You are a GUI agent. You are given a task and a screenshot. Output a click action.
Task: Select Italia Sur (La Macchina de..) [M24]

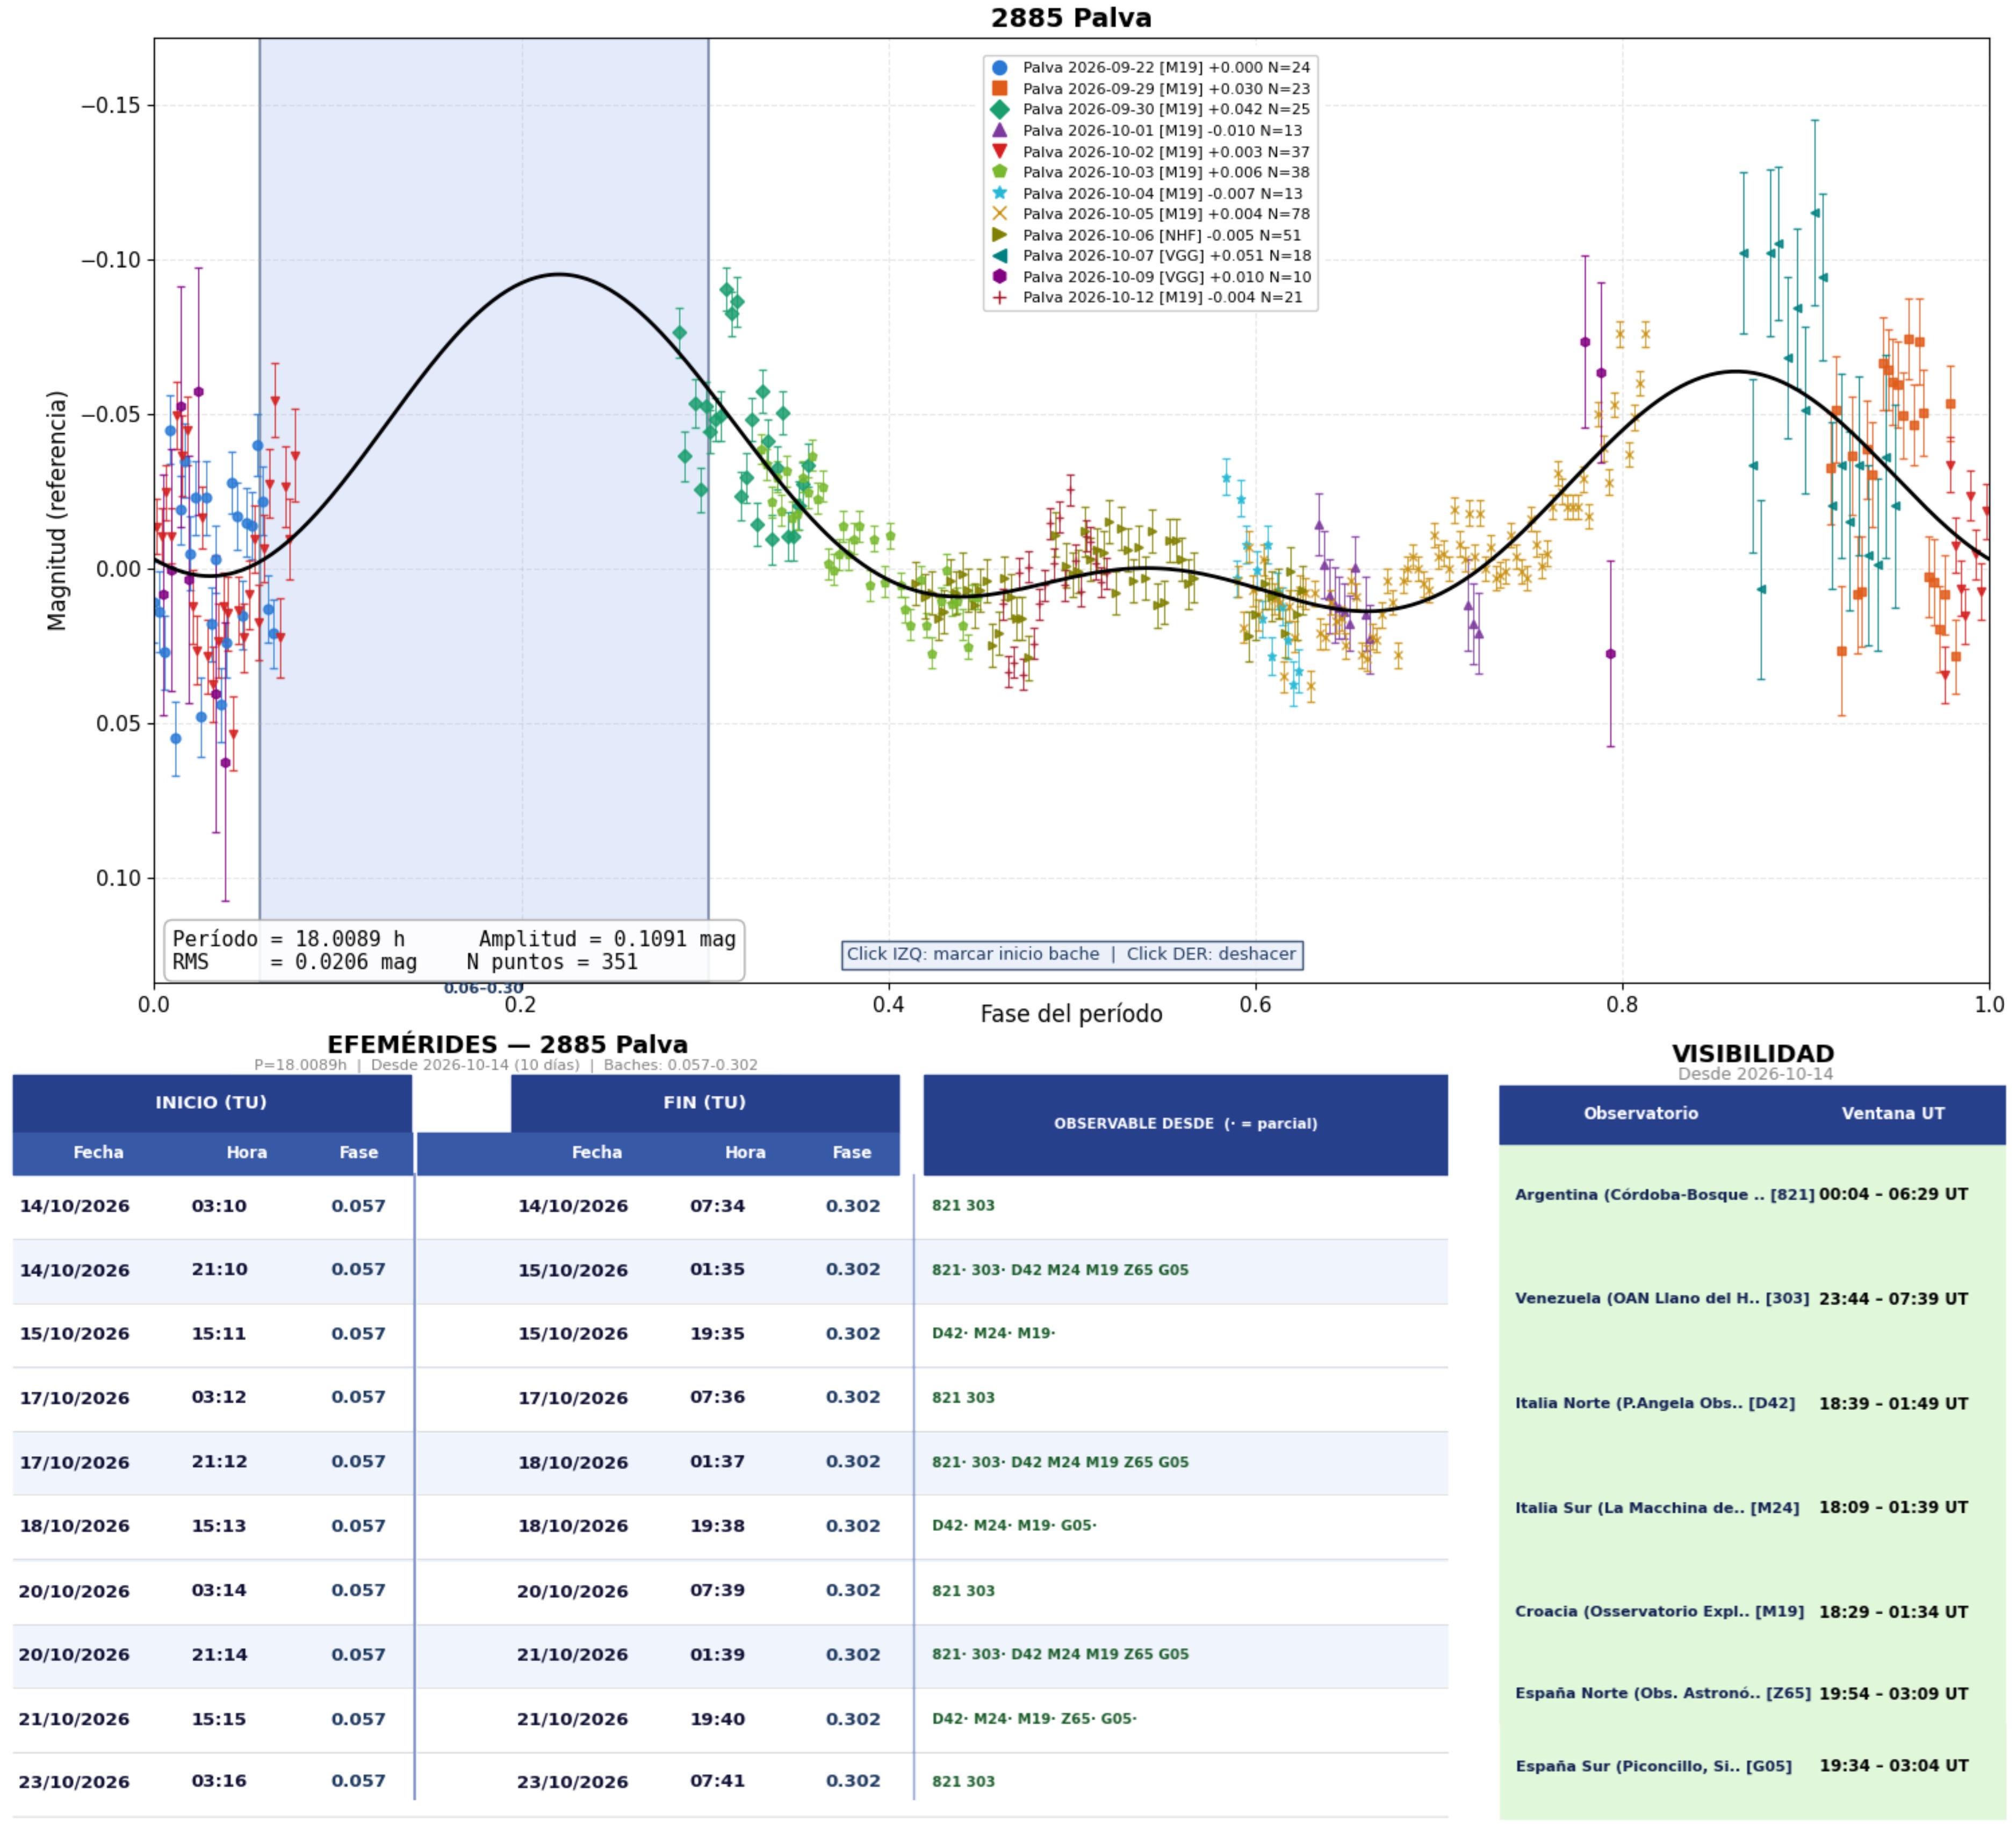1657,1508
